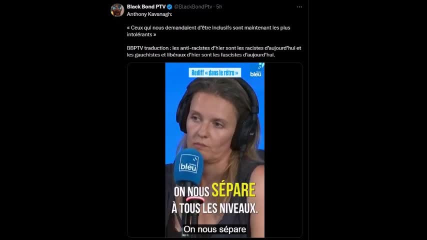The width and height of the screenshot is (427, 240).
Task: Open the @BlackBondPtv handle link
Action: coord(193,7)
